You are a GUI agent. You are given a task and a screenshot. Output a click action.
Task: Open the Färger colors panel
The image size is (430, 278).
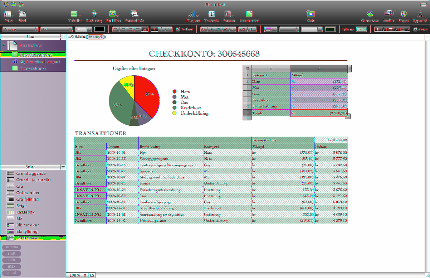(x=404, y=16)
